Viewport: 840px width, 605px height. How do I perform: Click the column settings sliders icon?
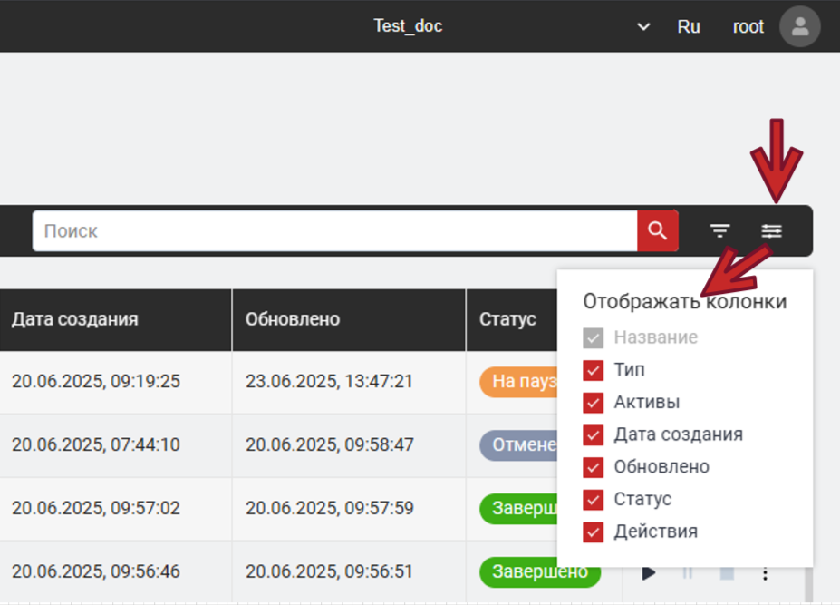pos(771,231)
